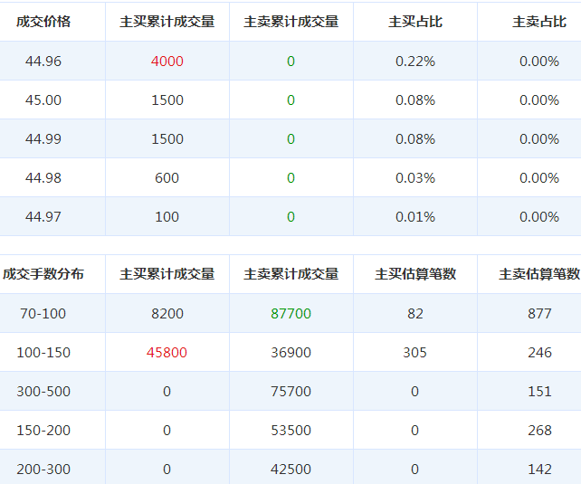Select 0.00% in the 44.97 row

pos(539,216)
